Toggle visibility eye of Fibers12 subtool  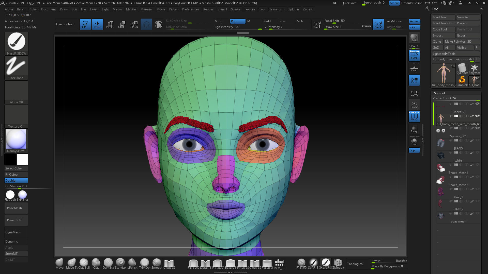(x=477, y=104)
